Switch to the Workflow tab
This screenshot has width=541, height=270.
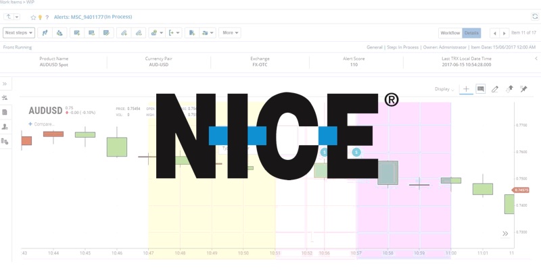pos(450,32)
